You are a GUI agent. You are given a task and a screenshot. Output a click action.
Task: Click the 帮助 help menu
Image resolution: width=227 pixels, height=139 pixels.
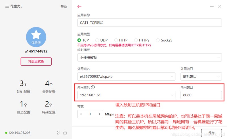64,7
